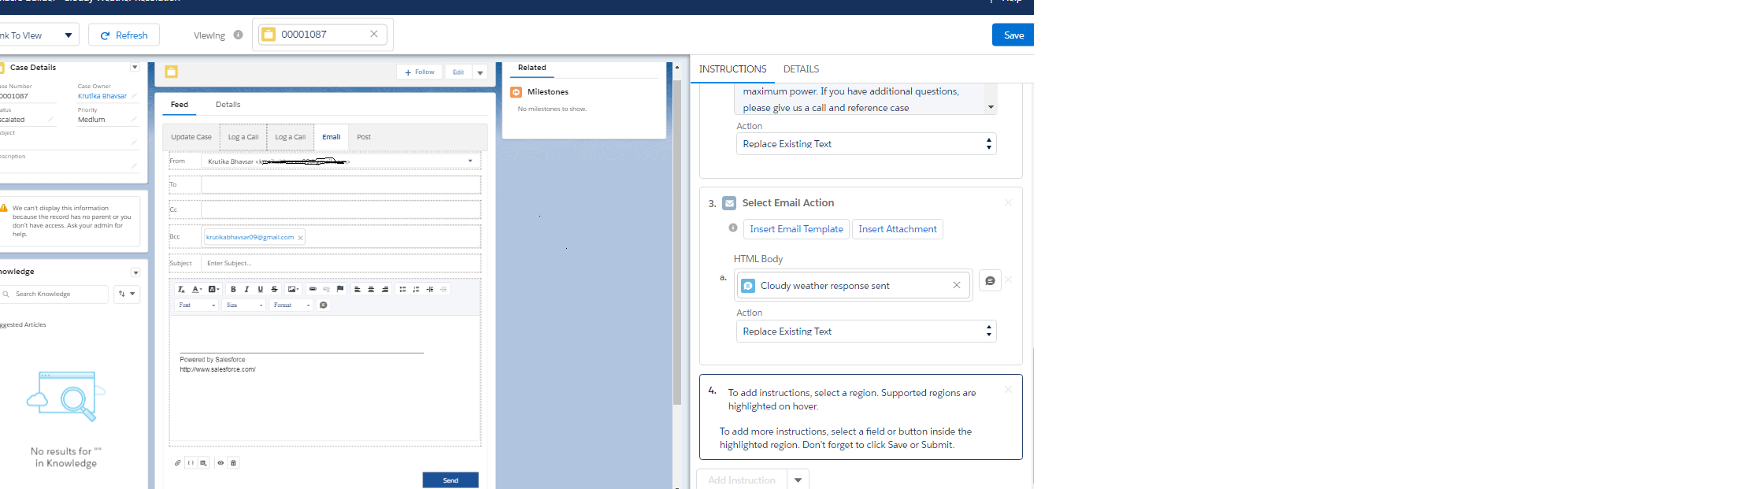The height and width of the screenshot is (489, 1745).
Task: Click Insert Email Template button
Action: 796,229
